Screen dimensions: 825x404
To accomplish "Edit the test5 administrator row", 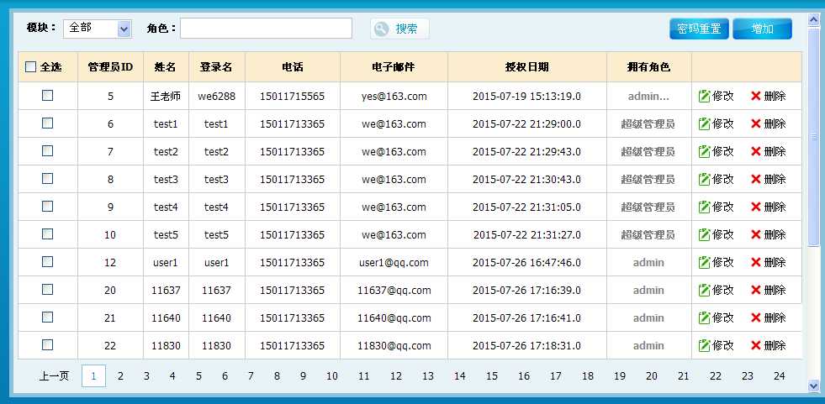I will 704,234.
